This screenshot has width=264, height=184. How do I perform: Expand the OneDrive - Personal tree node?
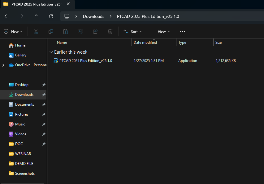3,65
